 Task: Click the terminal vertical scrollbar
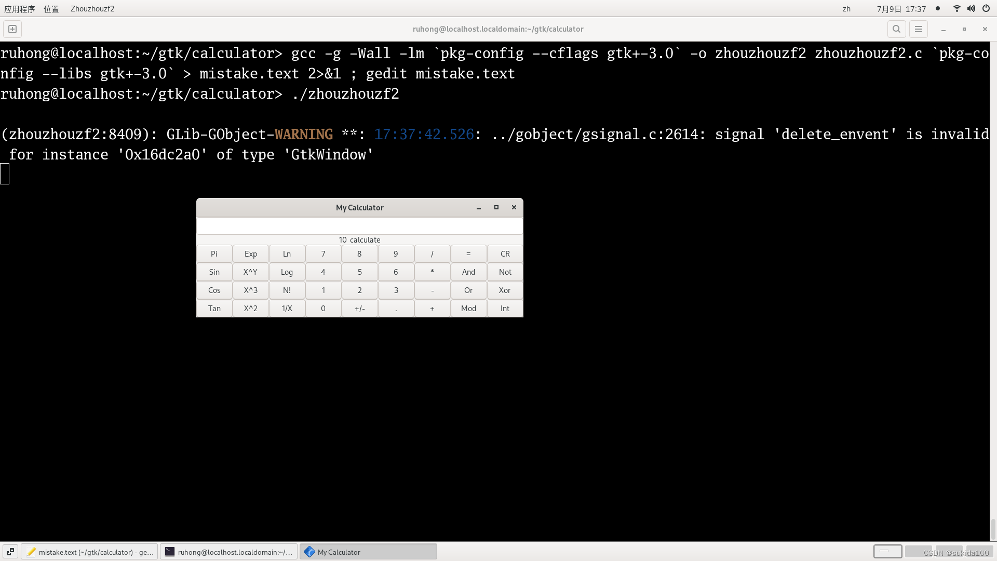[x=993, y=530]
